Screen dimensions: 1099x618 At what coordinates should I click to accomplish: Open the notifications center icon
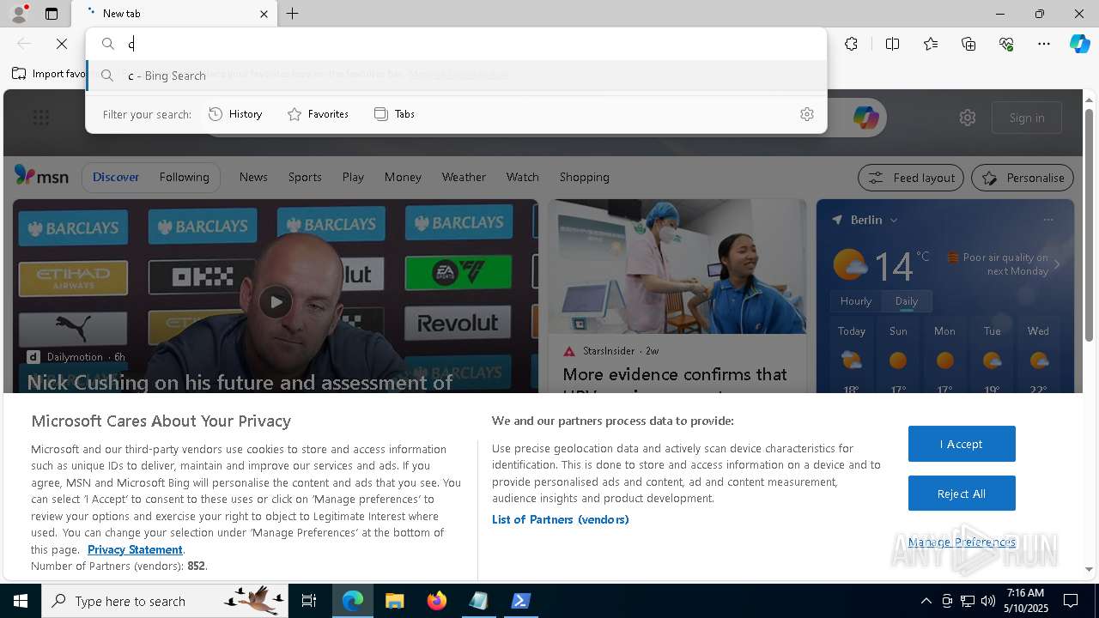pyautogui.click(x=1071, y=601)
